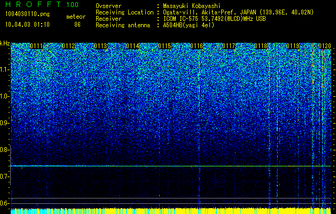Click the timestamp 10.04.03 01:10
The image size is (336, 214).
pyautogui.click(x=27, y=25)
